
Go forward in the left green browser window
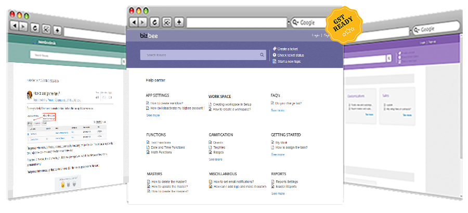[23, 27]
